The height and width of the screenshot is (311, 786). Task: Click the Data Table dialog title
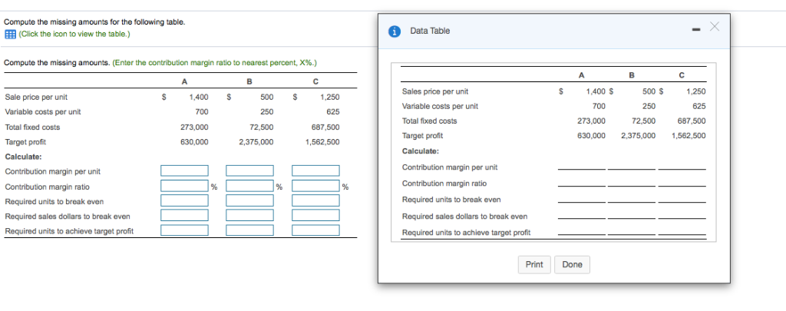coord(430,31)
